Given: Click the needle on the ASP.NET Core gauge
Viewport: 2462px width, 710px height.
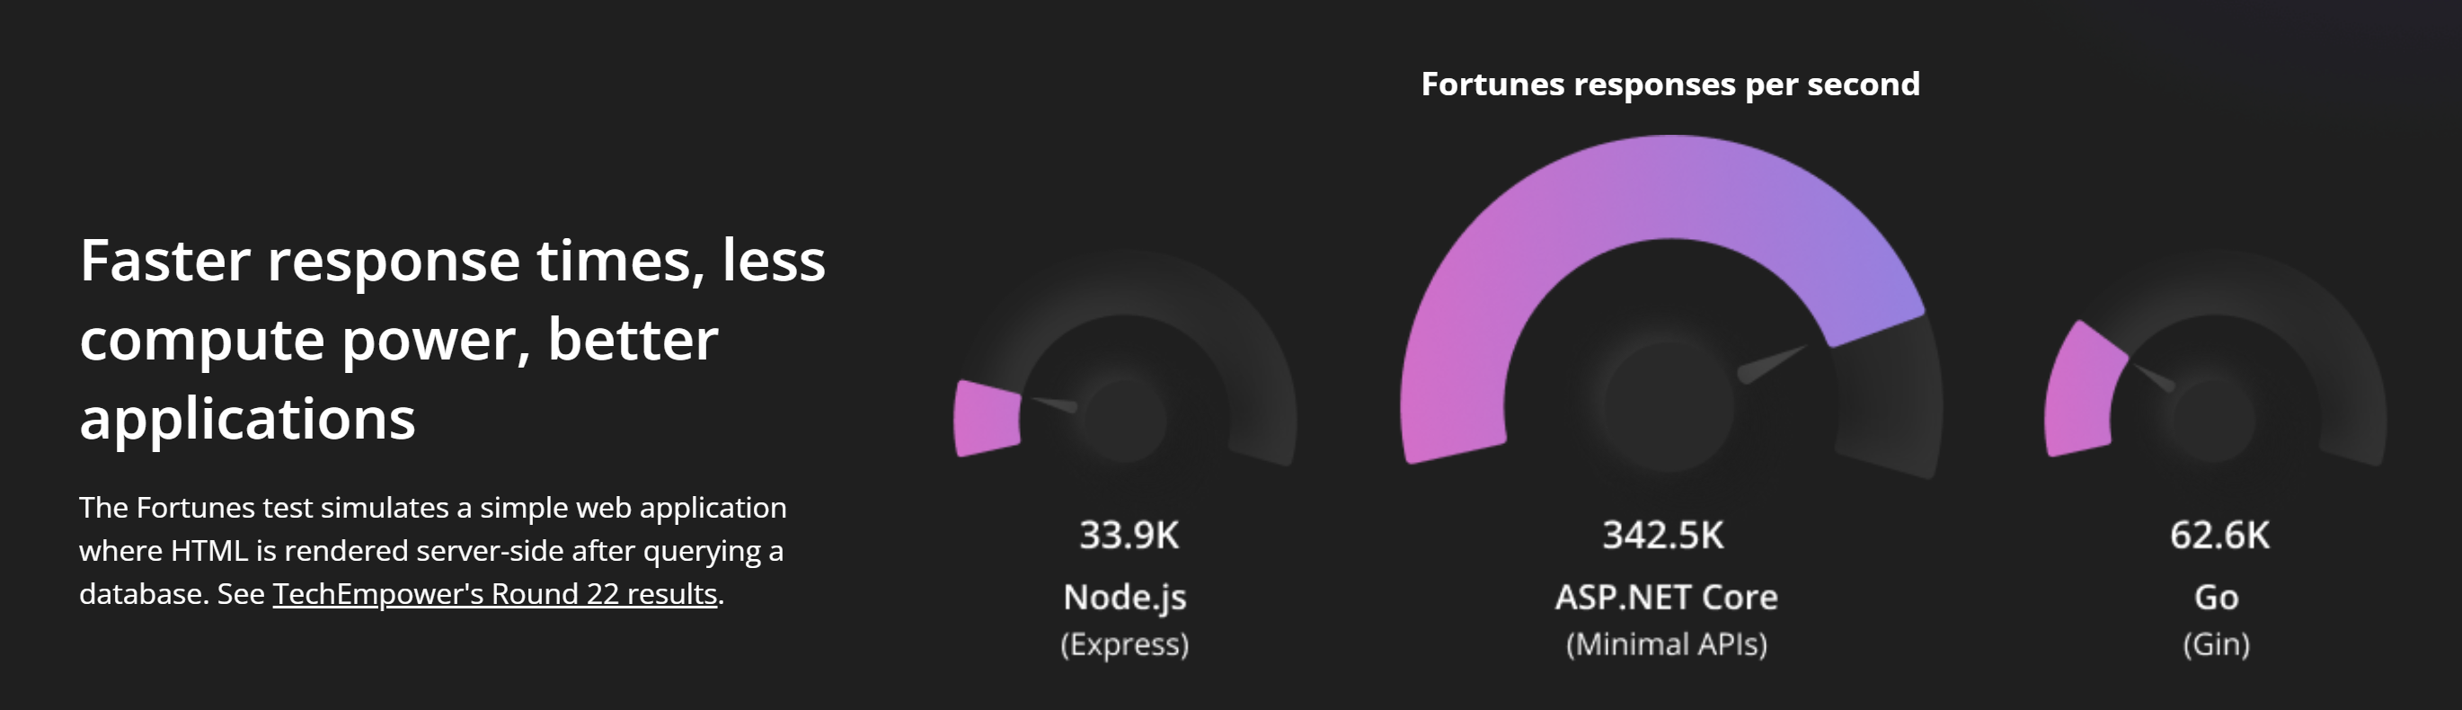Looking at the screenshot, I should [x=1771, y=364].
